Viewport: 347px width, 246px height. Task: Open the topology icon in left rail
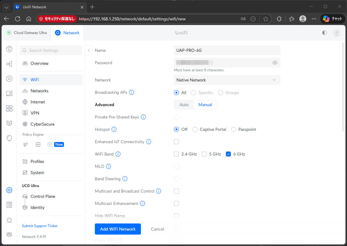pyautogui.click(x=9, y=64)
